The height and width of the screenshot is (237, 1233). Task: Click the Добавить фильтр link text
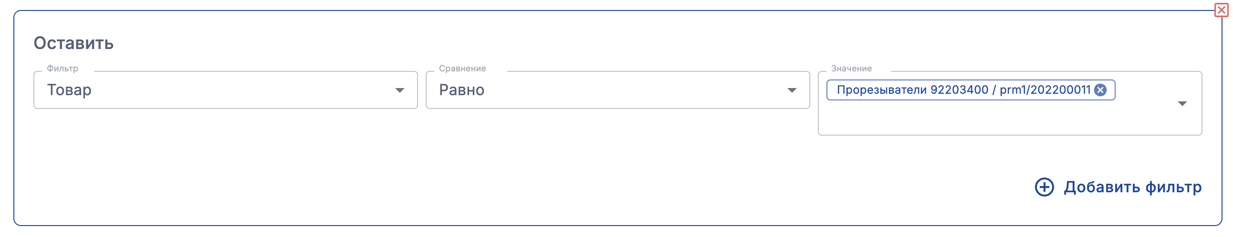click(1132, 187)
